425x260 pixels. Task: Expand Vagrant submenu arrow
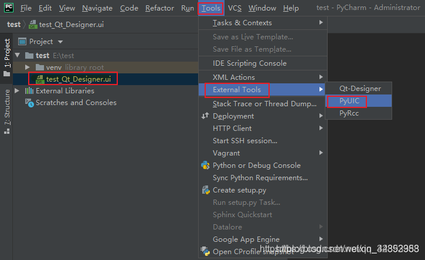(321, 153)
